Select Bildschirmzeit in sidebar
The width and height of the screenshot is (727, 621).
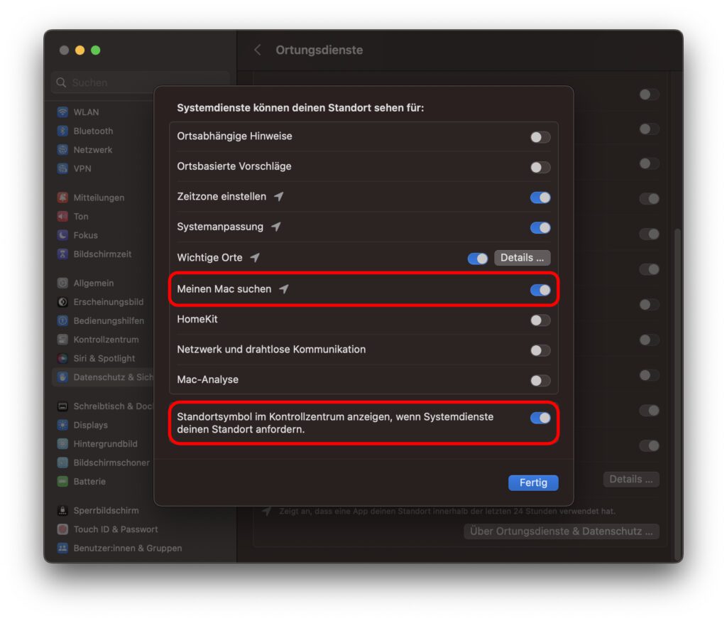[102, 254]
